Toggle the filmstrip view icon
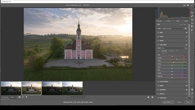This screenshot has width=195, height=110. [19, 97]
